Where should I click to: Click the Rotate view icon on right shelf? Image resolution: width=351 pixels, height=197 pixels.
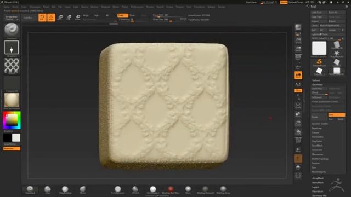pyautogui.click(x=298, y=132)
